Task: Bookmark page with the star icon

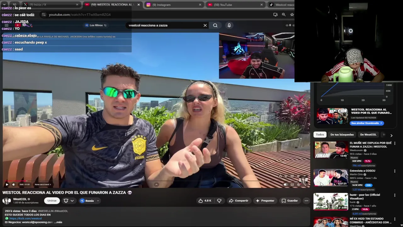Action: click(292, 15)
